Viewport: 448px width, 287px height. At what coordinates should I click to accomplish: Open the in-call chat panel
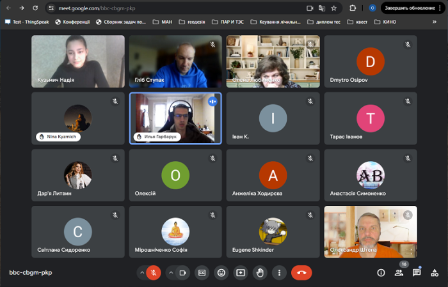pyautogui.click(x=417, y=272)
